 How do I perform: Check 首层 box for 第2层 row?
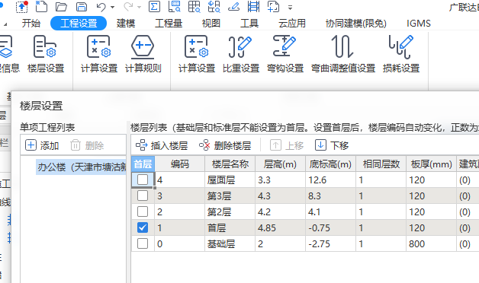point(143,211)
